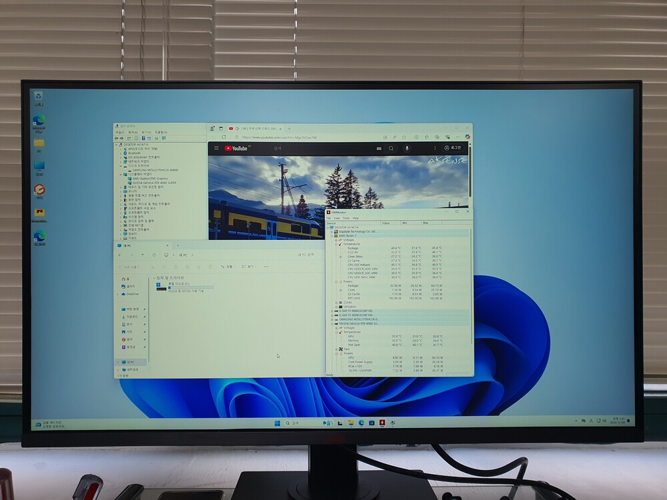This screenshot has height=500, width=667.
Task: Click the Up arrow in File Explorer
Action: click(143, 255)
